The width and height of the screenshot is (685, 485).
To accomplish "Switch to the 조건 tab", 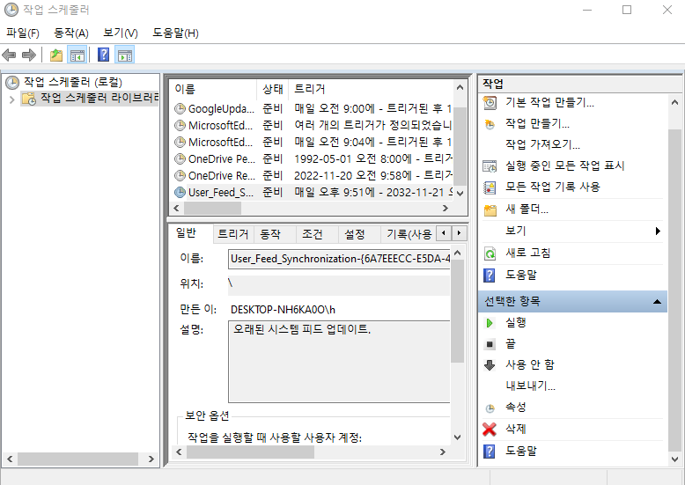I will tap(312, 234).
